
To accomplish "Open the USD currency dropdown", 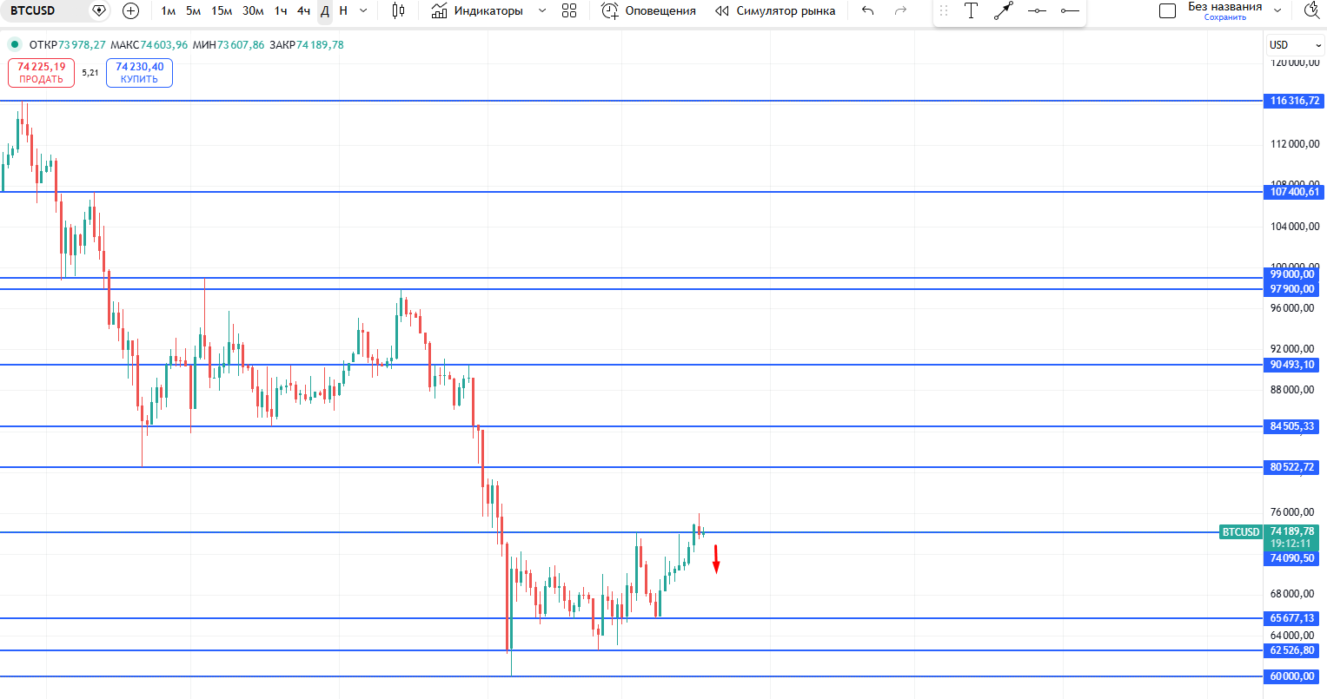I will click(x=1294, y=44).
